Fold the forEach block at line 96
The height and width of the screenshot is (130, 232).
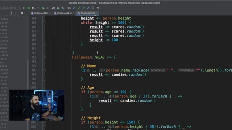(x=45, y=70)
